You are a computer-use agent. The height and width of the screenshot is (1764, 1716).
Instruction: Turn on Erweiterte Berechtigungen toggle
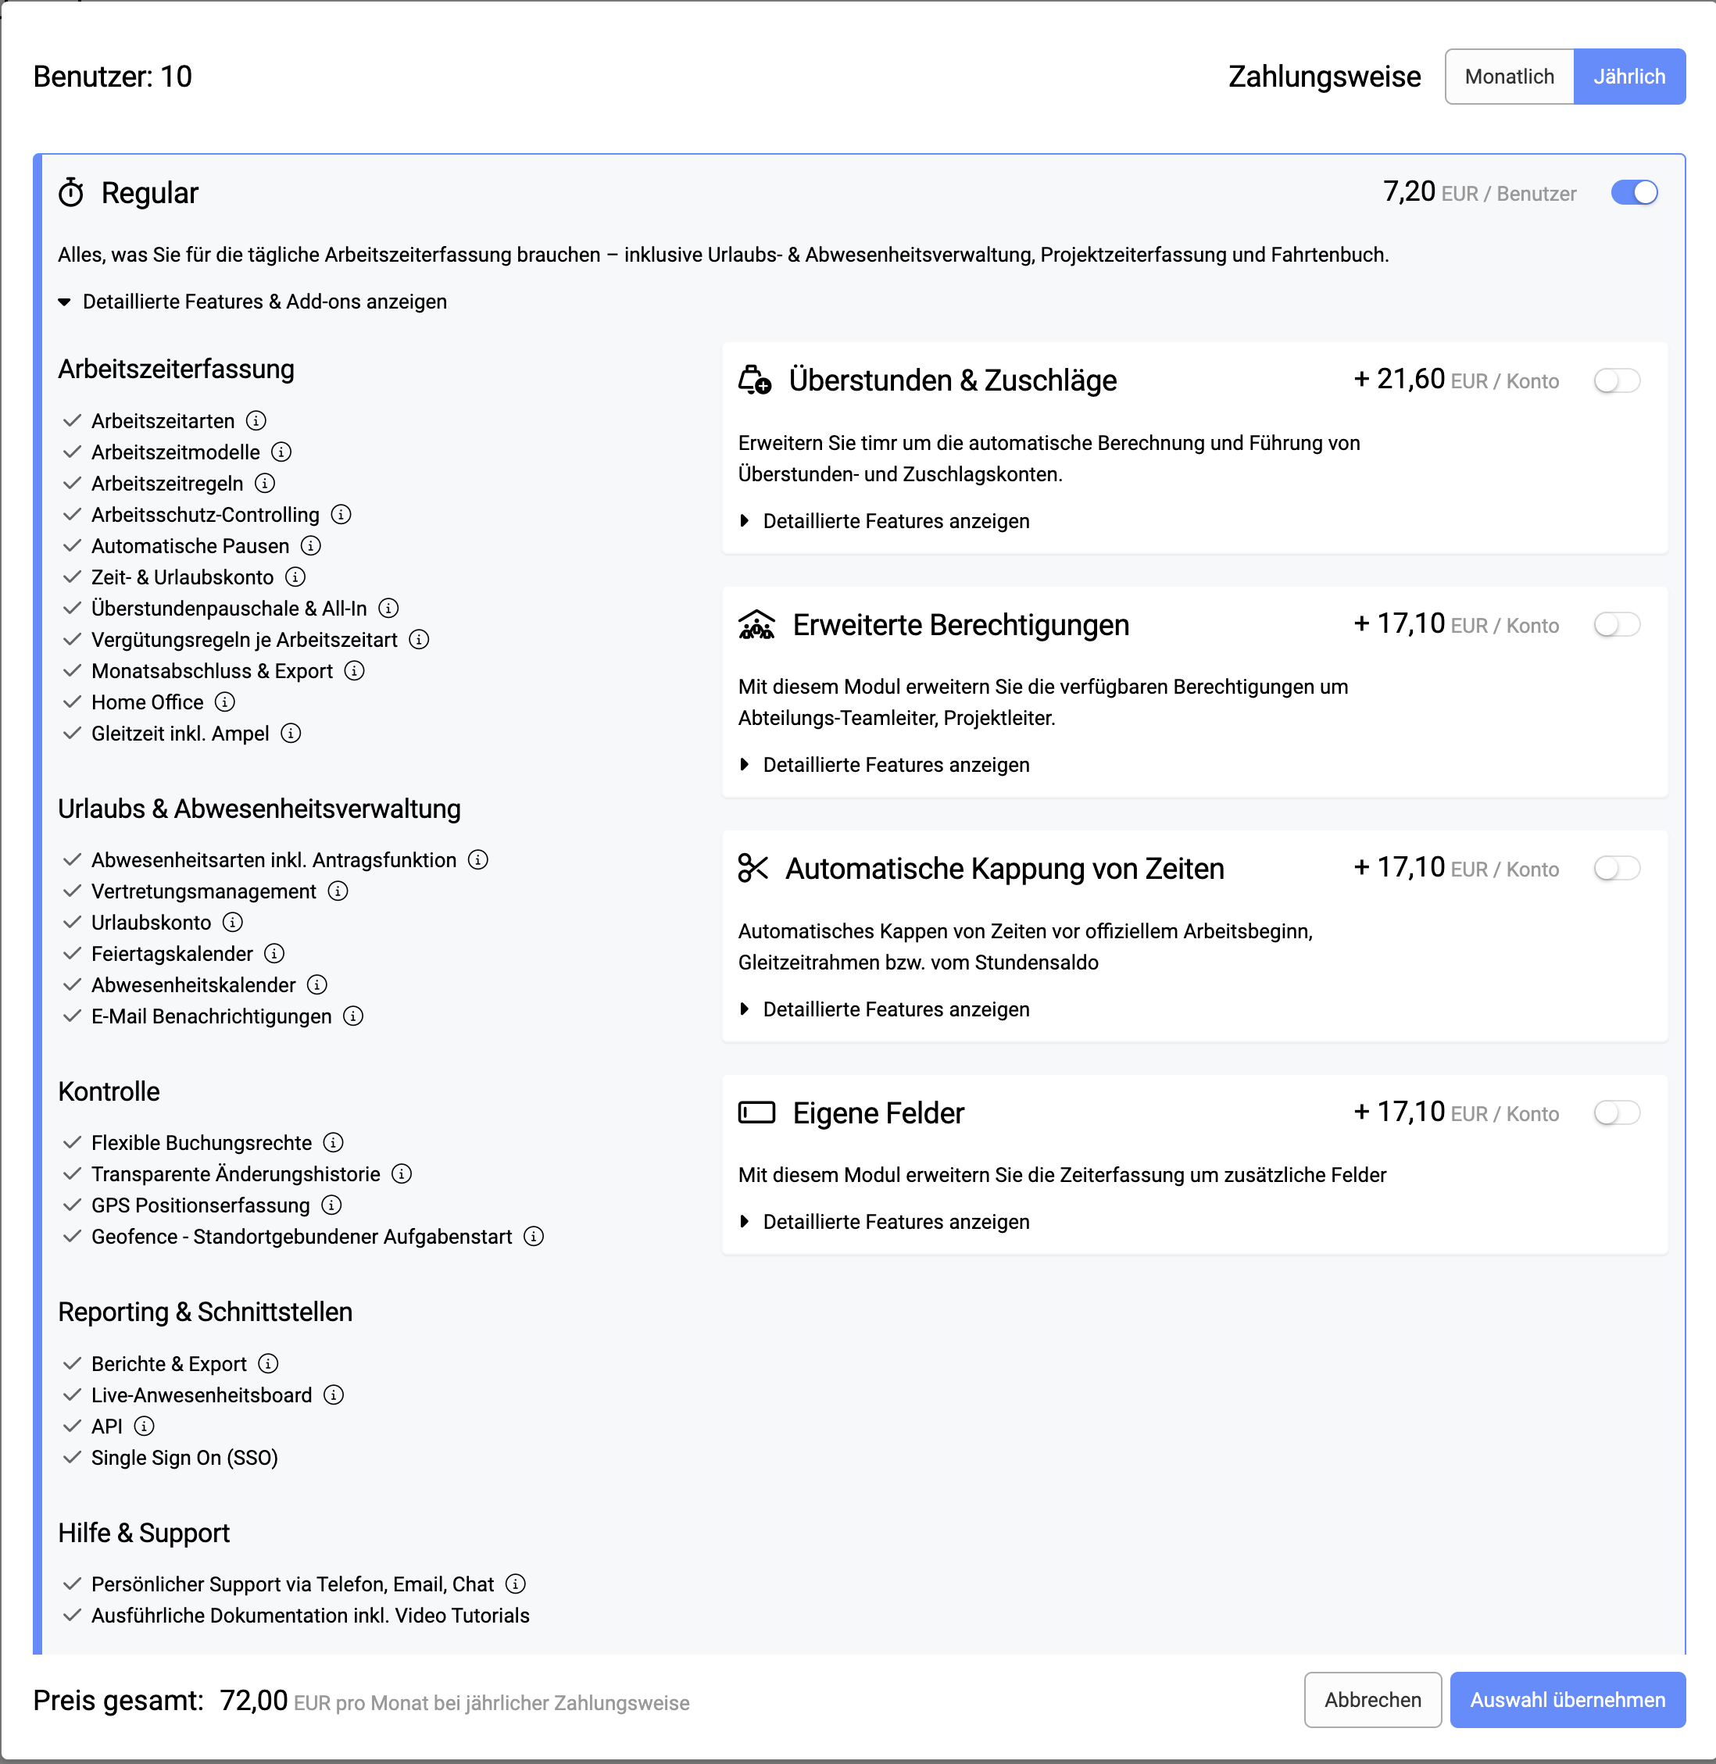[1617, 624]
